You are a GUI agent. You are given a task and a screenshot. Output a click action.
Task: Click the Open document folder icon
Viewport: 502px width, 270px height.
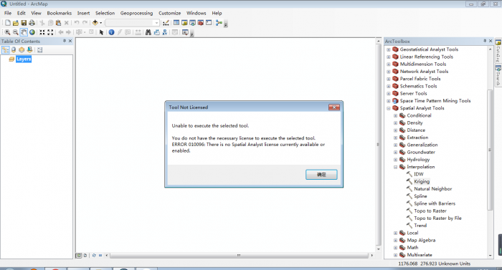pyautogui.click(x=16, y=23)
